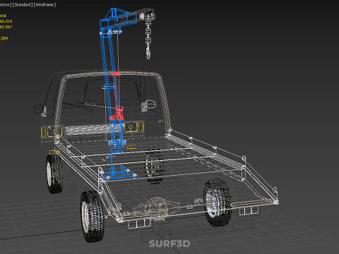Click the yellow statistic value ending 83.567
339x254 pixels.
pyautogui.click(x=6, y=27)
